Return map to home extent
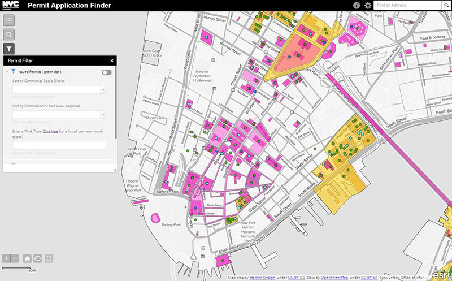452x281 pixels. click(27, 258)
